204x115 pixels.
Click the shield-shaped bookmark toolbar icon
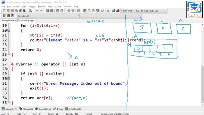click(x=78, y=11)
